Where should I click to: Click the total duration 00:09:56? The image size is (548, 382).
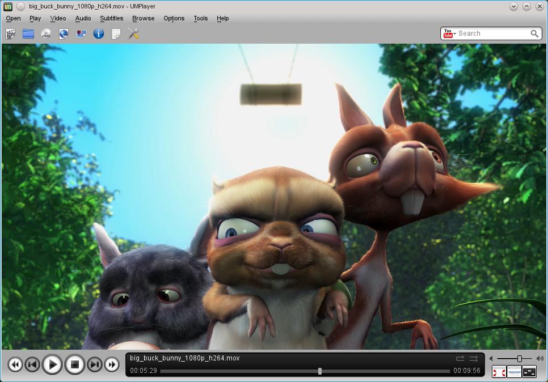click(x=466, y=371)
